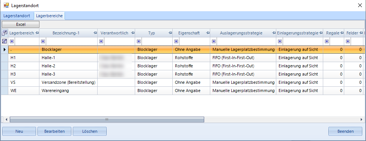Click the row selector arrow of the highlighted row
Screen dimensions: 366x141
click(5, 49)
